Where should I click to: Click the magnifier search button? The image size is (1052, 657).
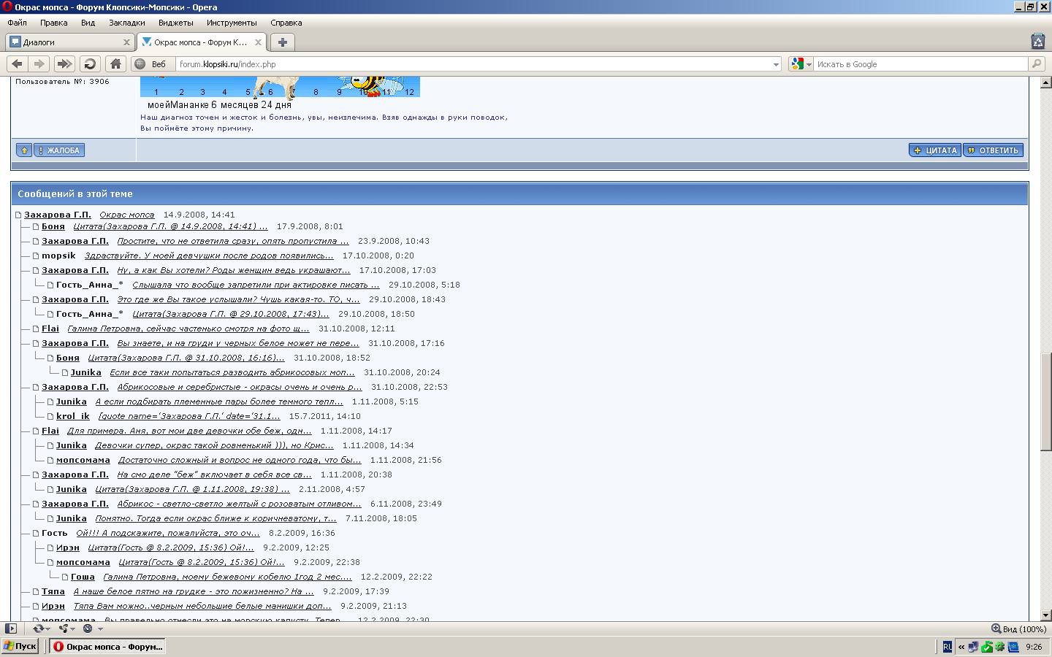(x=1036, y=64)
